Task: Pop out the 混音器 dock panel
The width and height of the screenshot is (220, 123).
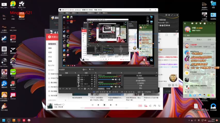Action: (122, 73)
